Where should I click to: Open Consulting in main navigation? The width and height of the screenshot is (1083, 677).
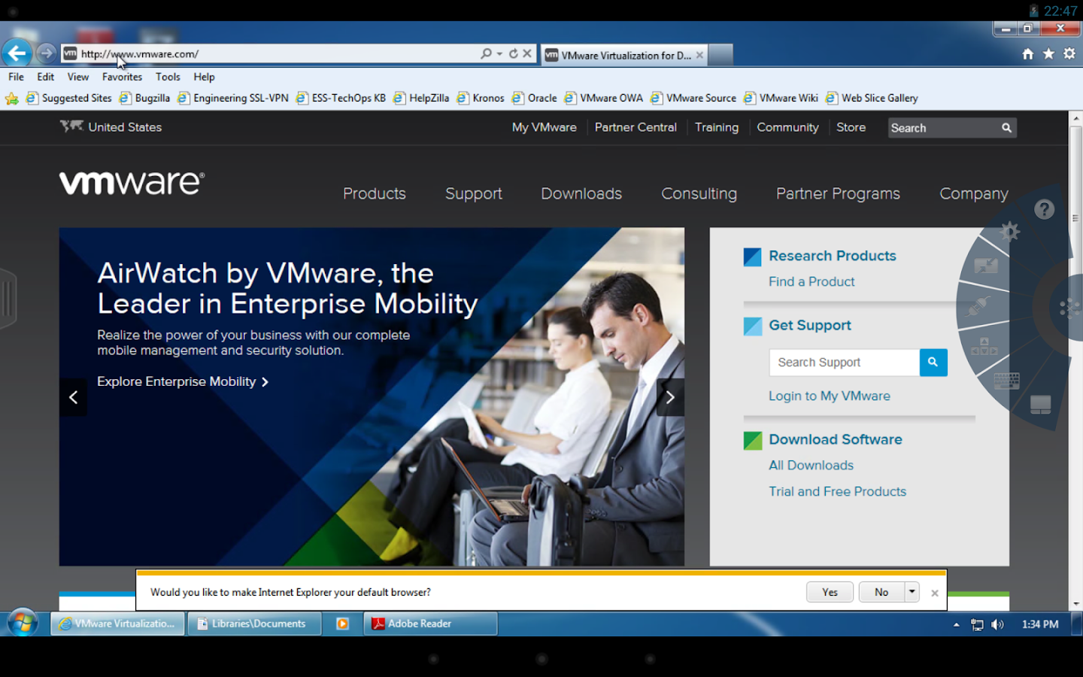tap(699, 194)
